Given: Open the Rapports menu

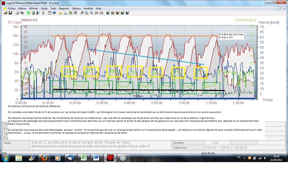Looking at the screenshot, I should 64,9.
